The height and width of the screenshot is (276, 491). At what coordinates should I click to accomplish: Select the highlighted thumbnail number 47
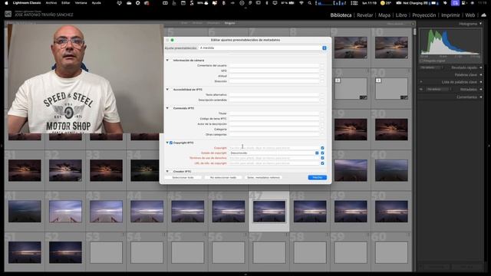[x=269, y=212]
